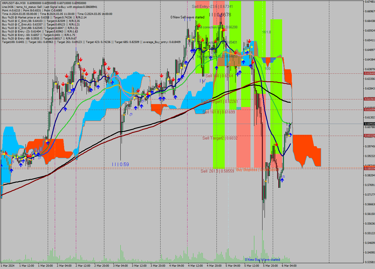The width and height of the screenshot is (375, 269).
Task: Click the '1 Mar 20:00' time label
Action: coord(45,266)
